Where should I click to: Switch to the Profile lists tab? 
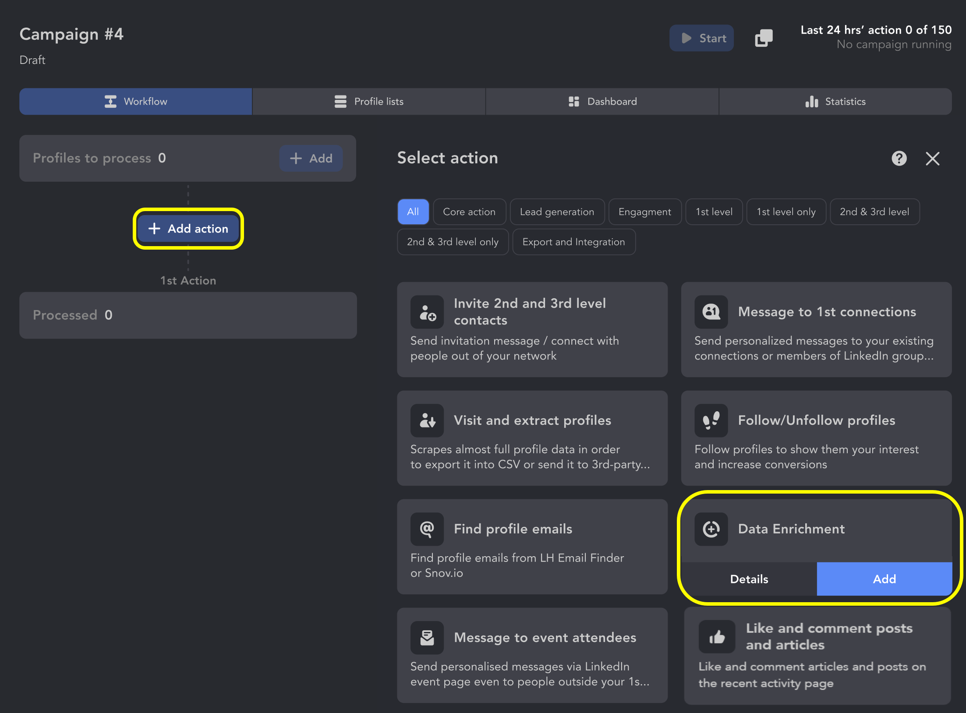pyautogui.click(x=369, y=102)
